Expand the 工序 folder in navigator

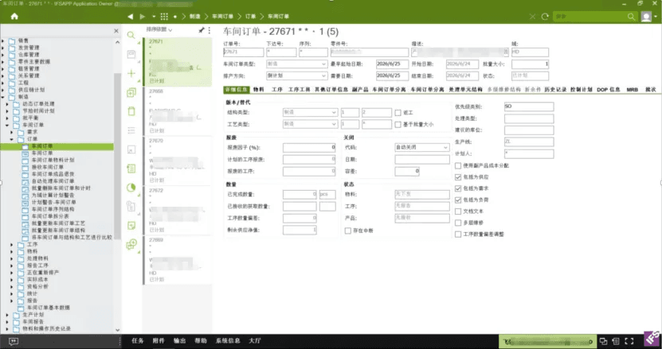(12, 245)
